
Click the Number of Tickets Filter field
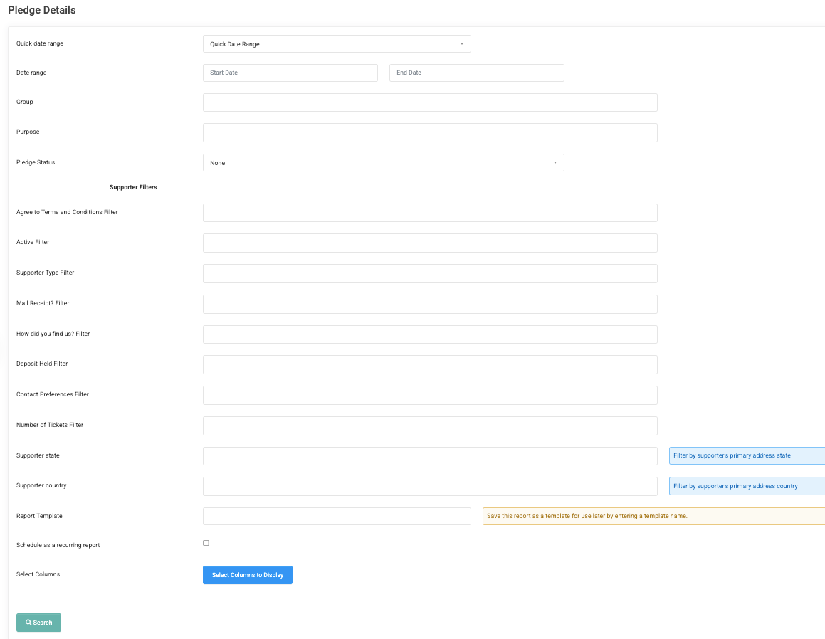[x=430, y=426]
